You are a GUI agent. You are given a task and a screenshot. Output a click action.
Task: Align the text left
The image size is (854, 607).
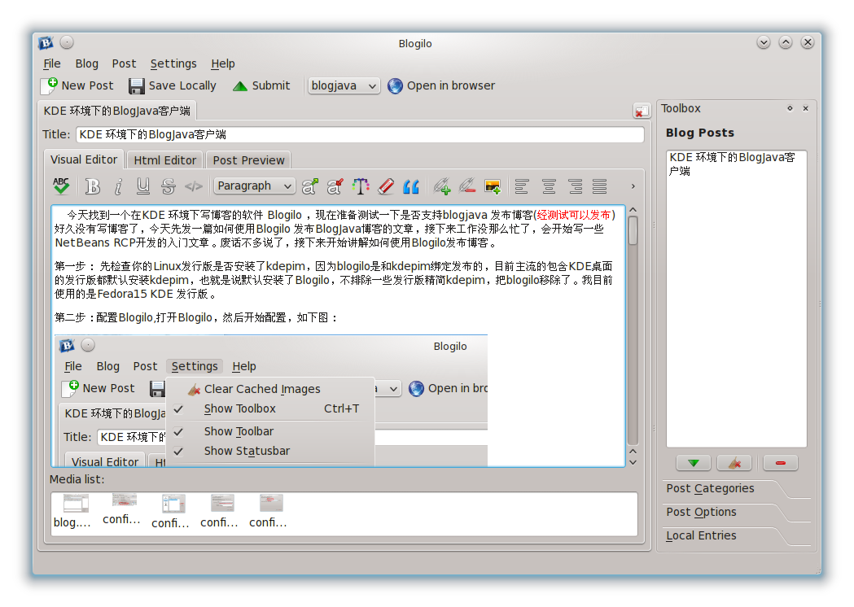click(x=522, y=186)
